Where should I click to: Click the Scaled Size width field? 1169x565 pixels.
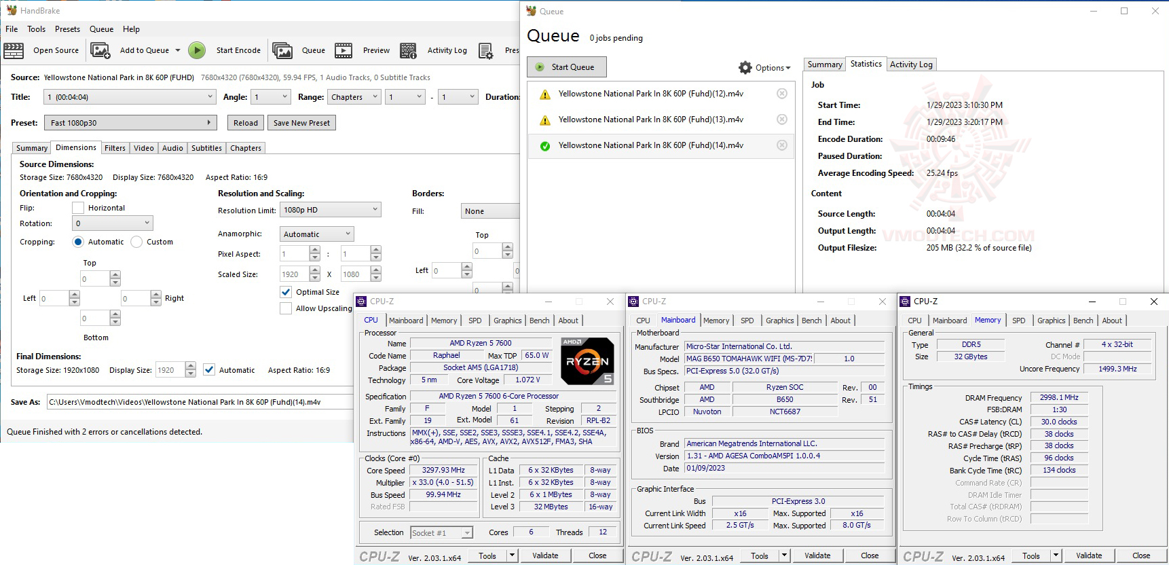(x=295, y=274)
